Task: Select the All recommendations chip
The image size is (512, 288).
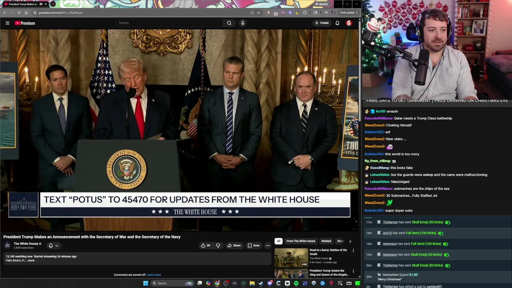Action: pos(278,241)
